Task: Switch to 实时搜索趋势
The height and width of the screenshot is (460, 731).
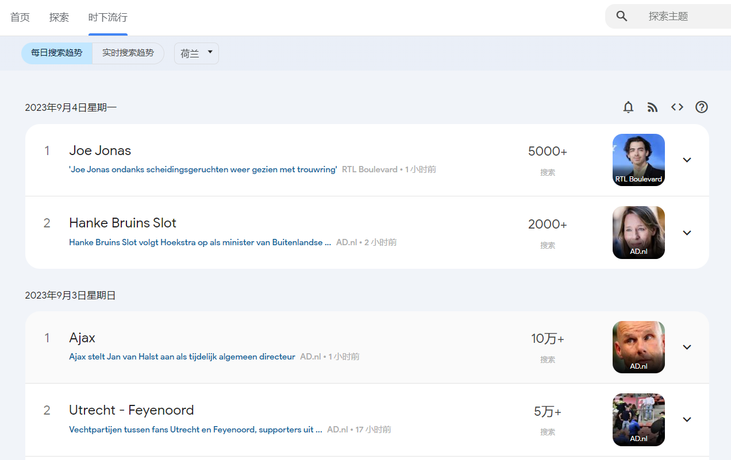Action: (128, 53)
